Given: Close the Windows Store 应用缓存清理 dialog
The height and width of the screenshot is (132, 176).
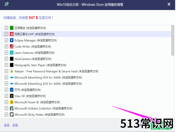Looking at the screenshot, I should coord(169,4).
